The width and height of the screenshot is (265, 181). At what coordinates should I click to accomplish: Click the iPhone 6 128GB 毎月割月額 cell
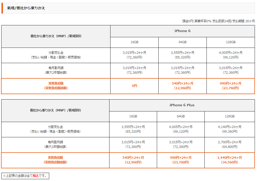(x=231, y=70)
